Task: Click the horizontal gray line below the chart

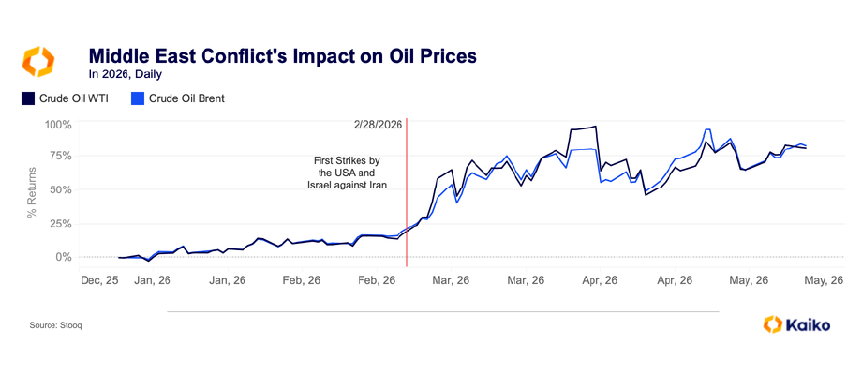Action: point(443,312)
